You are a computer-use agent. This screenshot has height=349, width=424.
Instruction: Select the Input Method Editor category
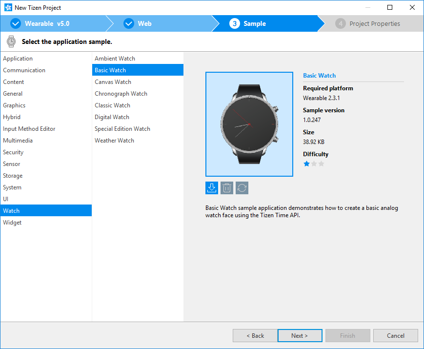[x=29, y=129]
